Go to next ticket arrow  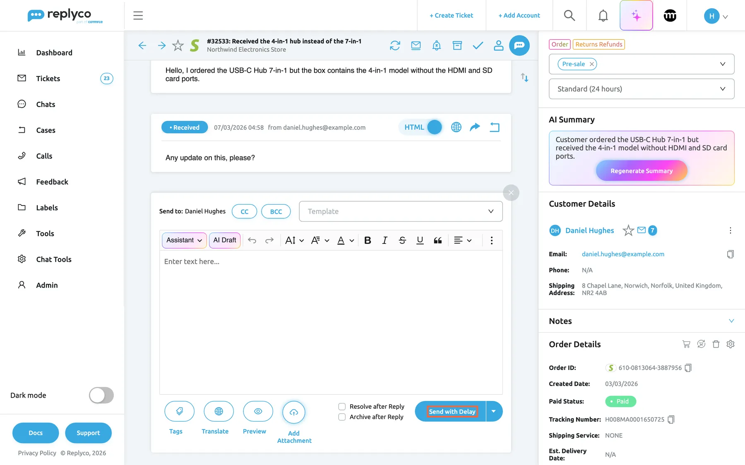point(162,45)
